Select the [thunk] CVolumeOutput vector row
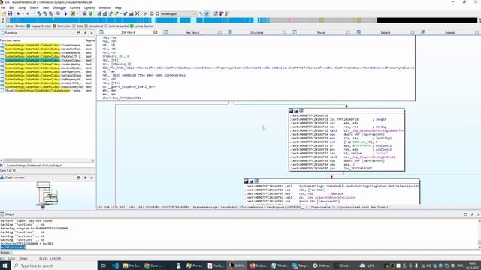This screenshot has width=481, height=270. 47,91
